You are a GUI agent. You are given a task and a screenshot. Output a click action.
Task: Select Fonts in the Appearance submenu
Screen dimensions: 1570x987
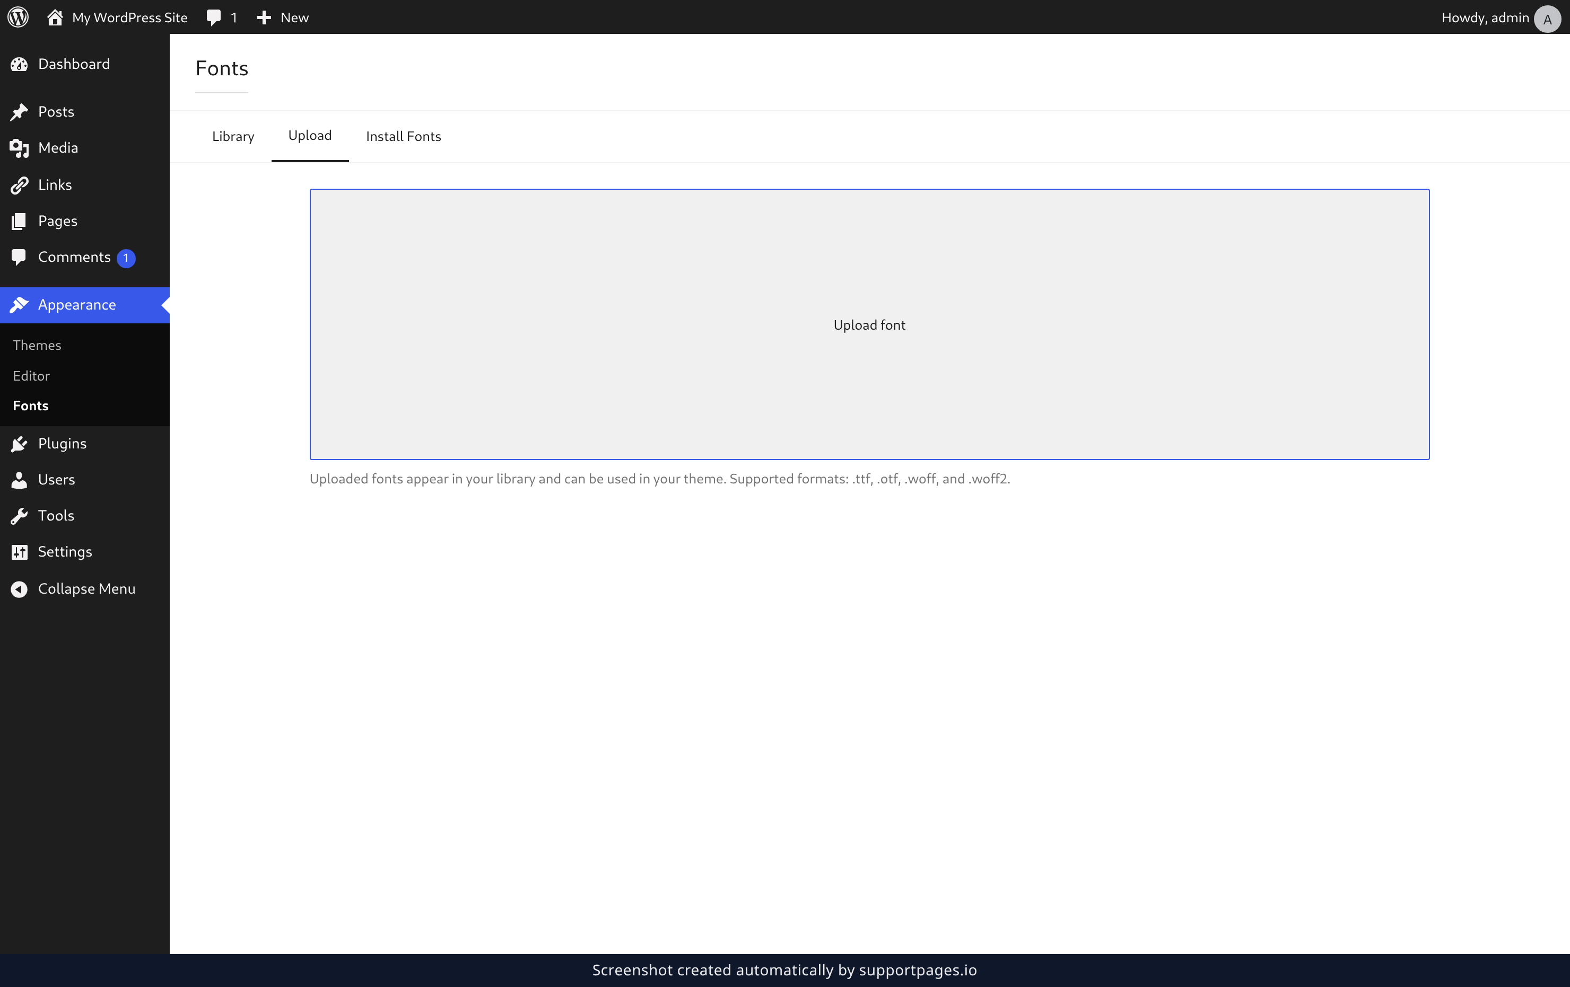point(30,406)
